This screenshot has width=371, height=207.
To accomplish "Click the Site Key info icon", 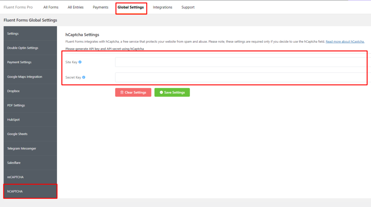I will point(80,62).
